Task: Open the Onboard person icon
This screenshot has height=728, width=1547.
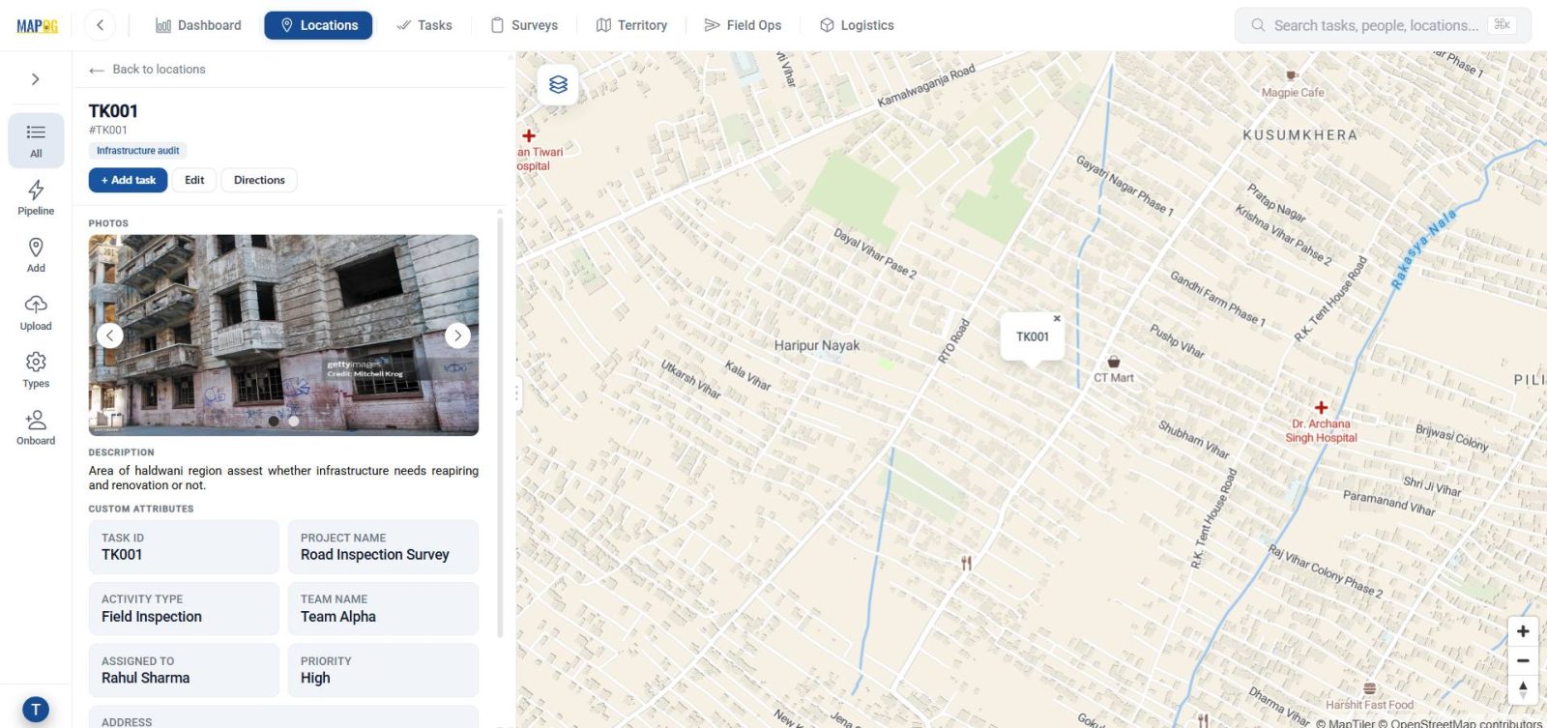Action: click(36, 427)
